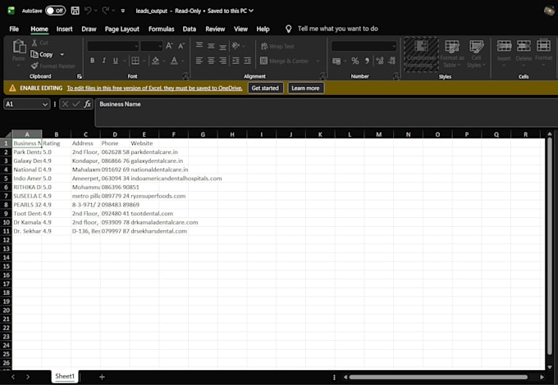
Task: Switch to the Page Layout tab
Action: pyautogui.click(x=122, y=29)
